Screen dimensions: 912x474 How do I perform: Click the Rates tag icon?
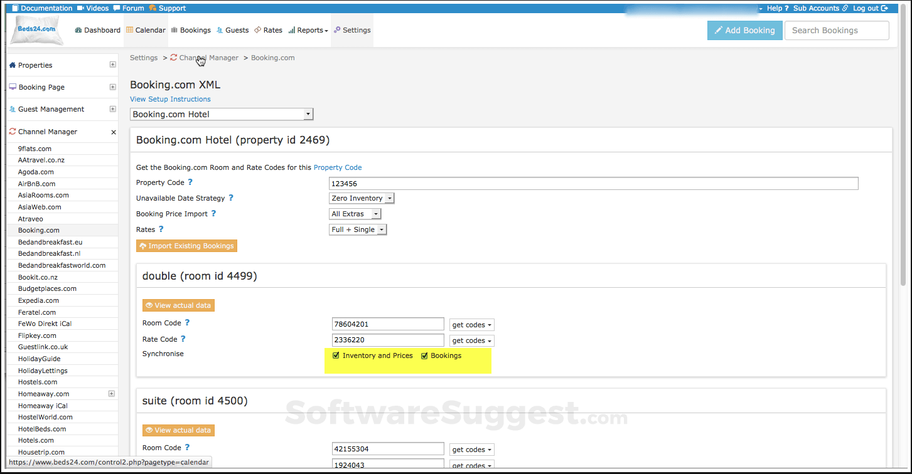pyautogui.click(x=258, y=30)
